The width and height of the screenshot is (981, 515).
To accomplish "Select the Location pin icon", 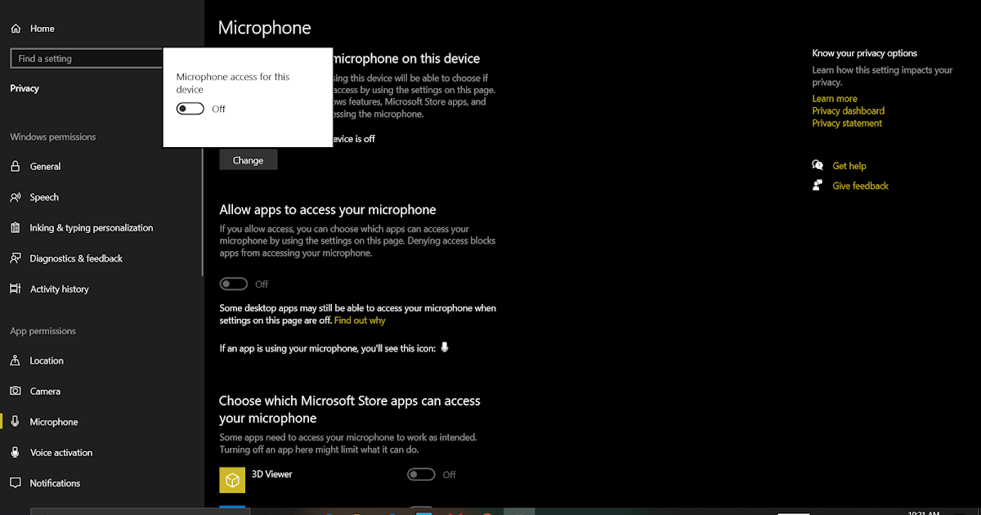I will pyautogui.click(x=16, y=360).
